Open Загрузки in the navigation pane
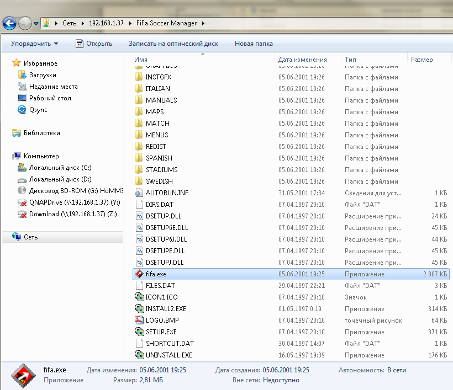The image size is (453, 390). click(x=43, y=75)
